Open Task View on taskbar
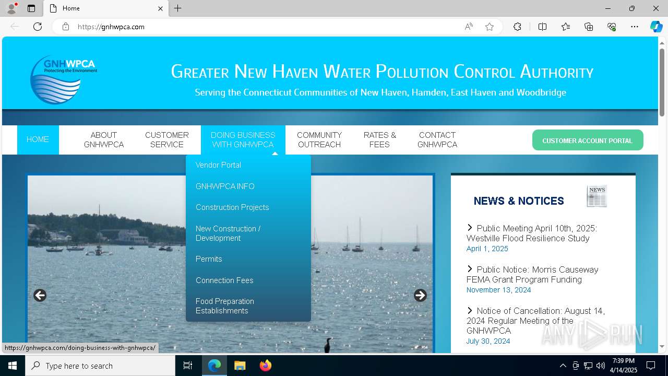 pos(188,366)
